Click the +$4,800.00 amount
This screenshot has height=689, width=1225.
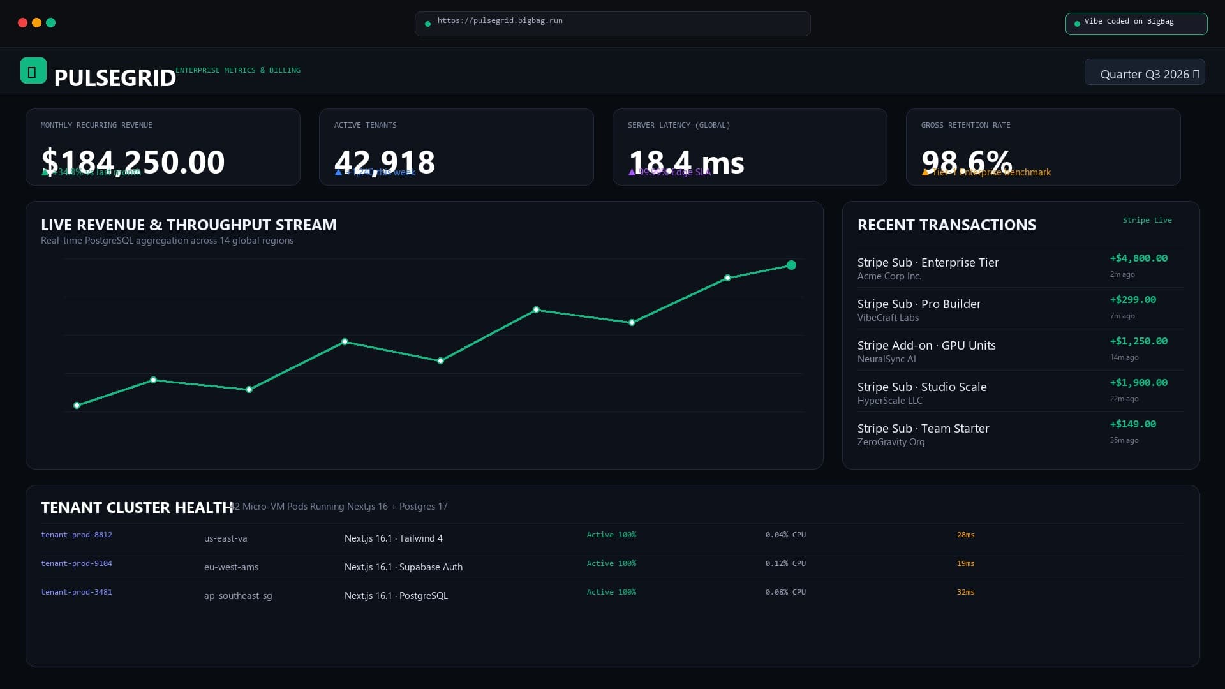[x=1139, y=258]
